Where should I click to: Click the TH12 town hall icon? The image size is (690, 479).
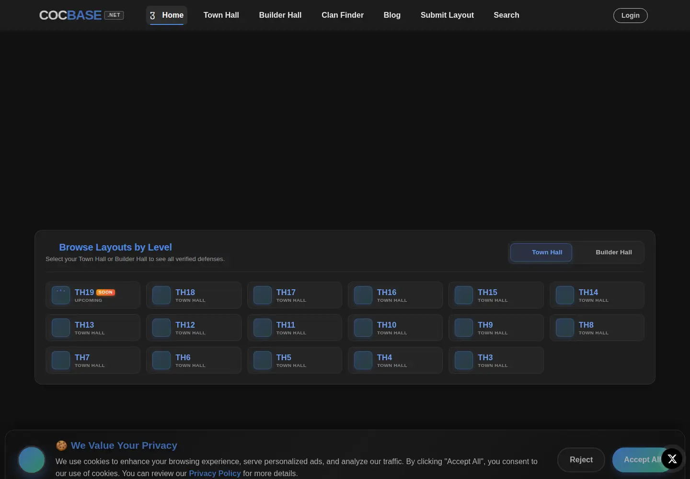pos(161,328)
